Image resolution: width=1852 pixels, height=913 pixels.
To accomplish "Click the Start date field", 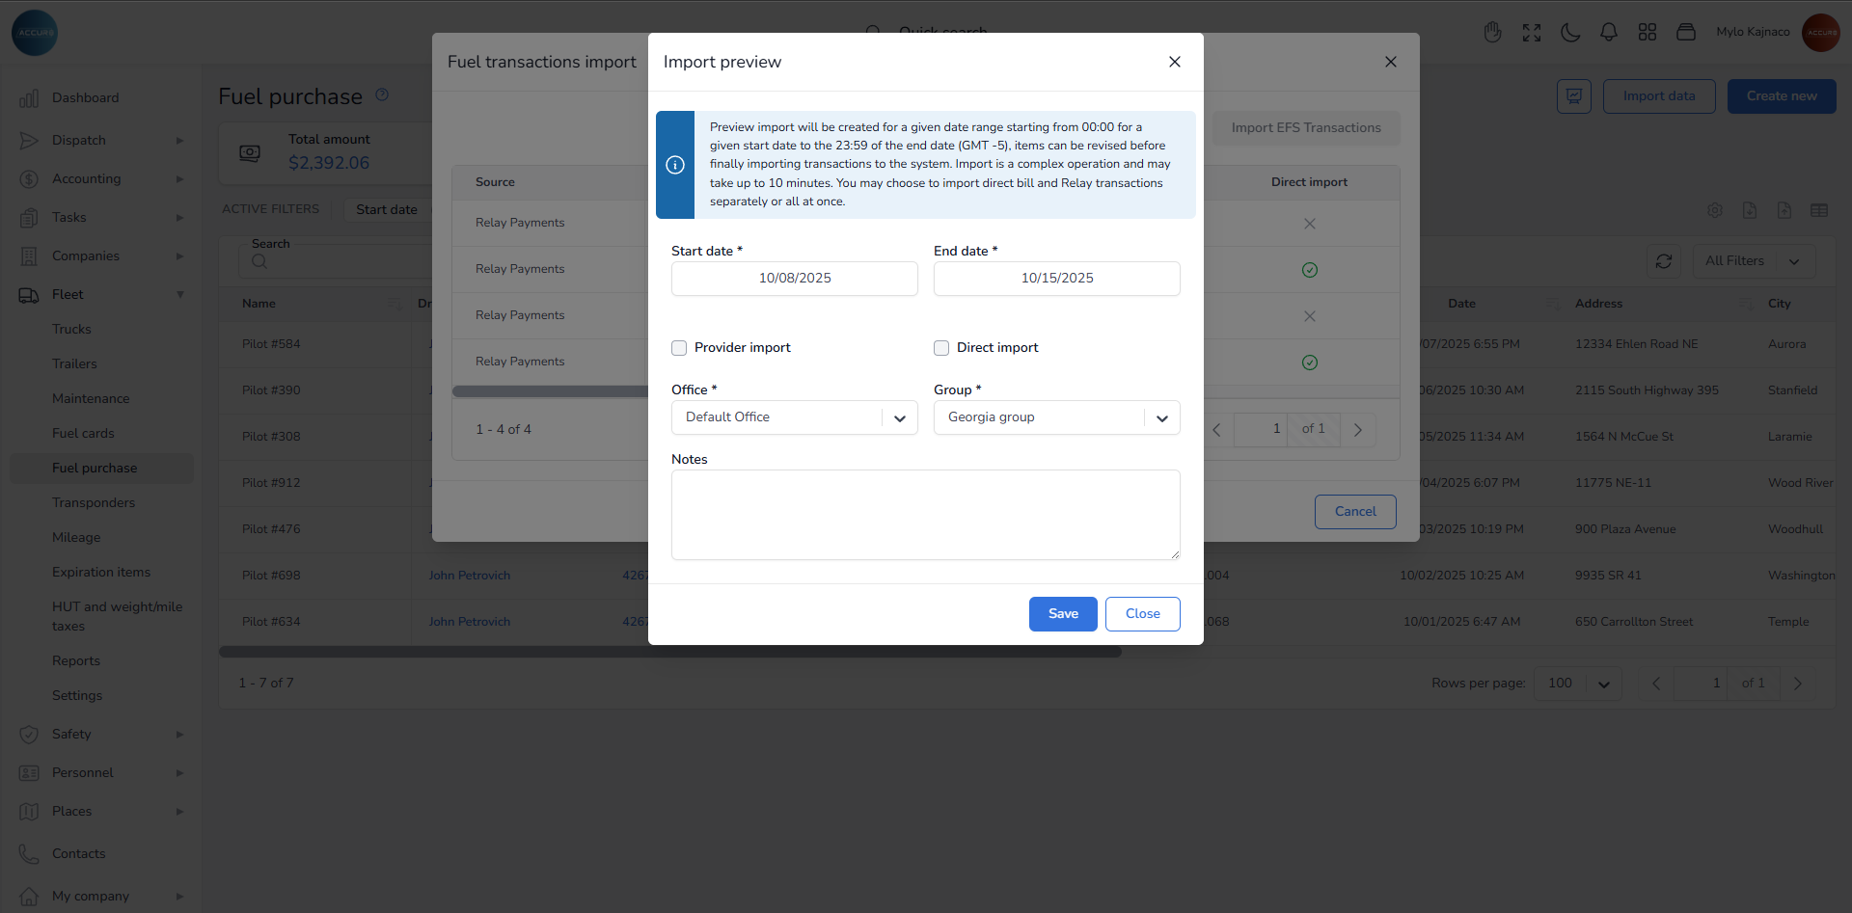I will click(x=794, y=279).
